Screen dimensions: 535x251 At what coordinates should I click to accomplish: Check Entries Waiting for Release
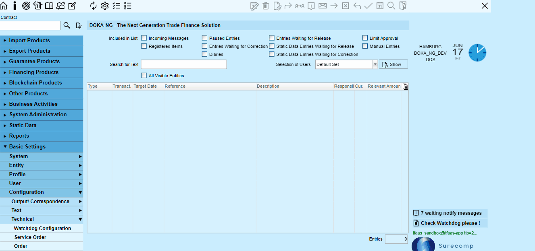[x=272, y=38]
